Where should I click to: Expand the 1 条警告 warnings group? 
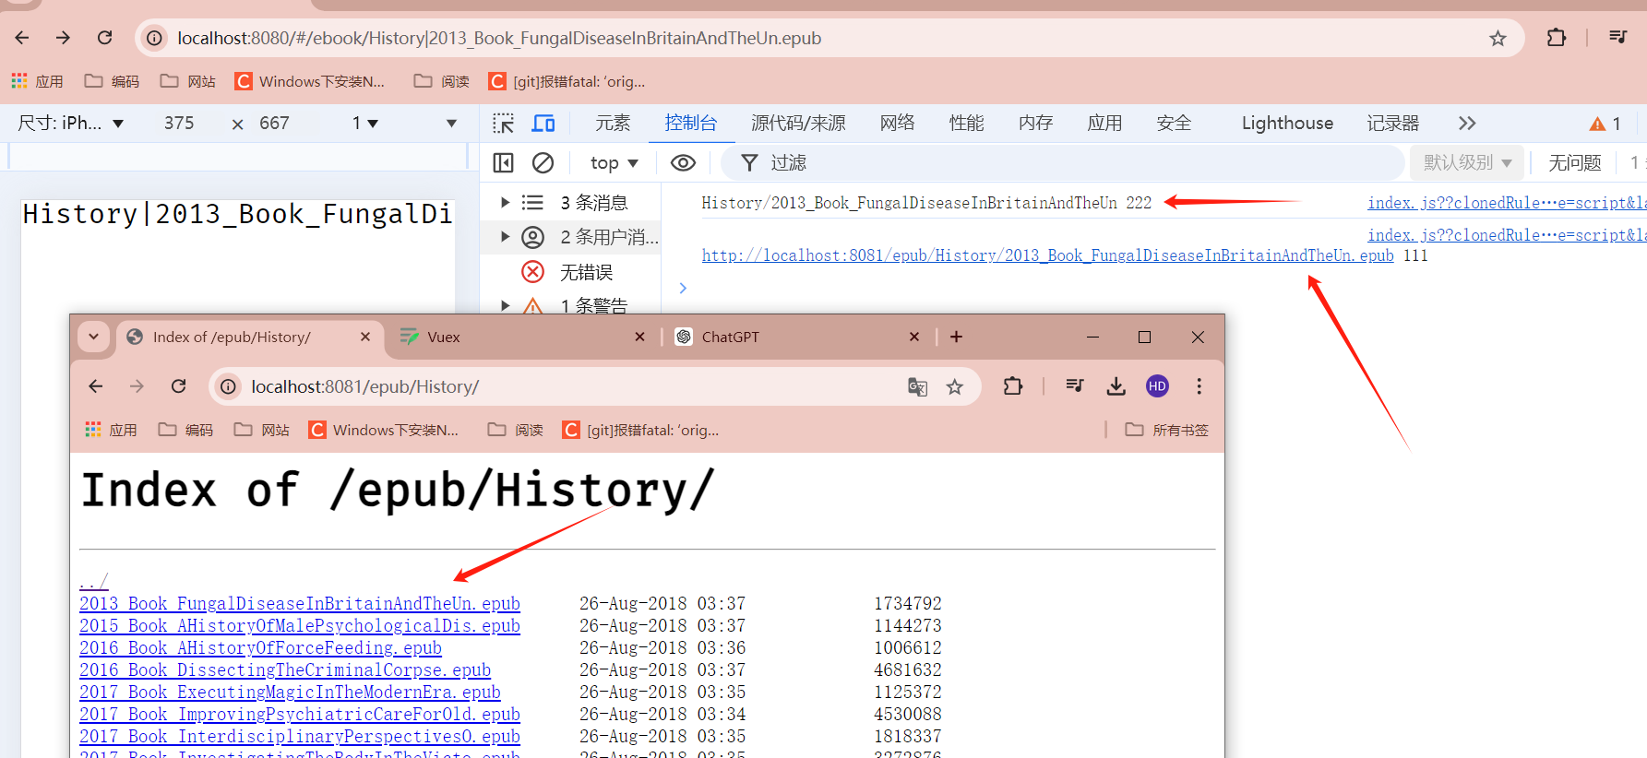point(505,304)
